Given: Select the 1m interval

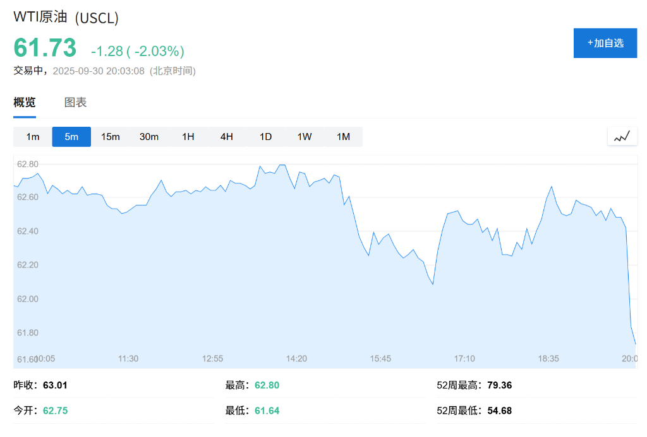Looking at the screenshot, I should click(33, 137).
